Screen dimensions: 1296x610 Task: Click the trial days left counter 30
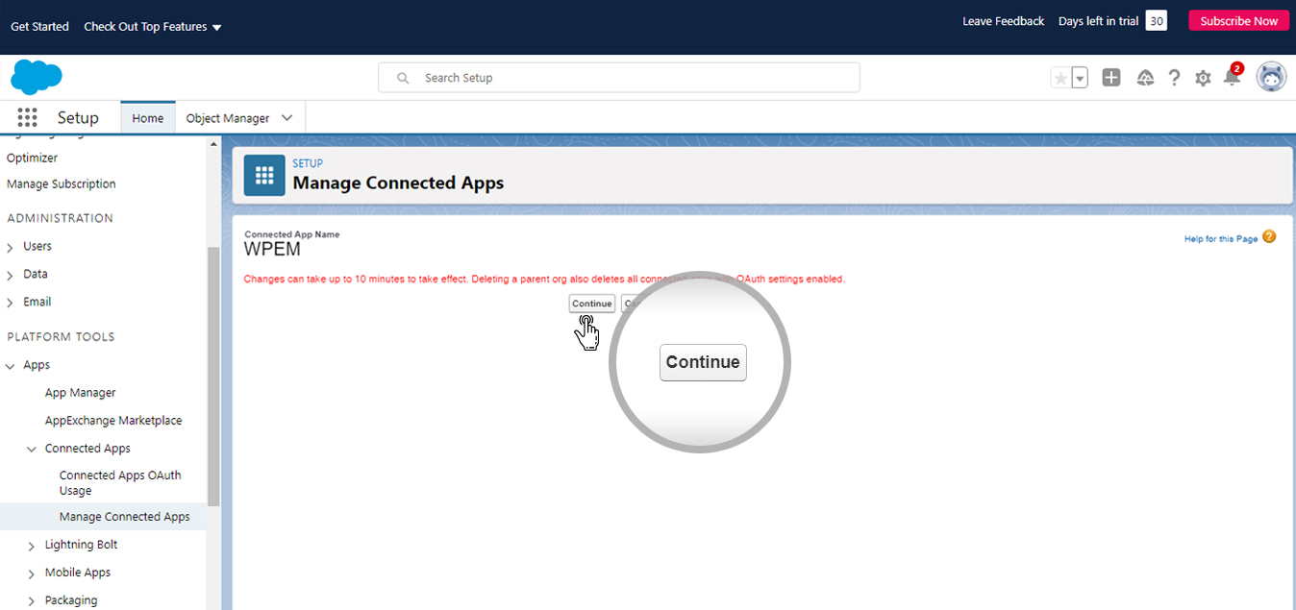[1157, 21]
